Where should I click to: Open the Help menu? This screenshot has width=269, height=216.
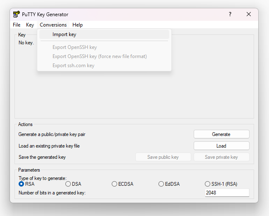click(77, 25)
